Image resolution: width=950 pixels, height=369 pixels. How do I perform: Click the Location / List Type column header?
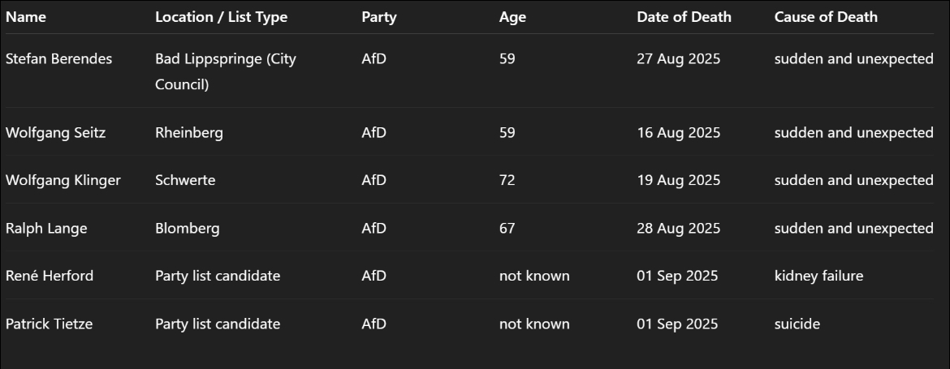(221, 17)
